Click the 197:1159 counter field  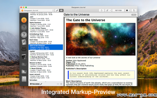118,11
